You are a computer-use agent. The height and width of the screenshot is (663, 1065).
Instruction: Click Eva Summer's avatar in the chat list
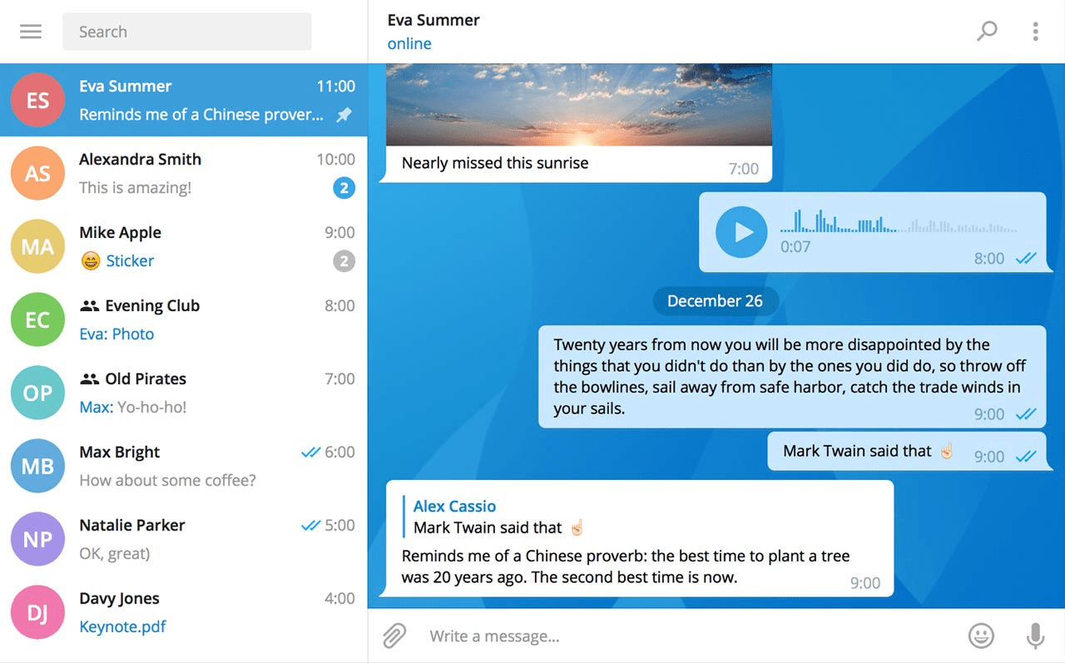[37, 100]
